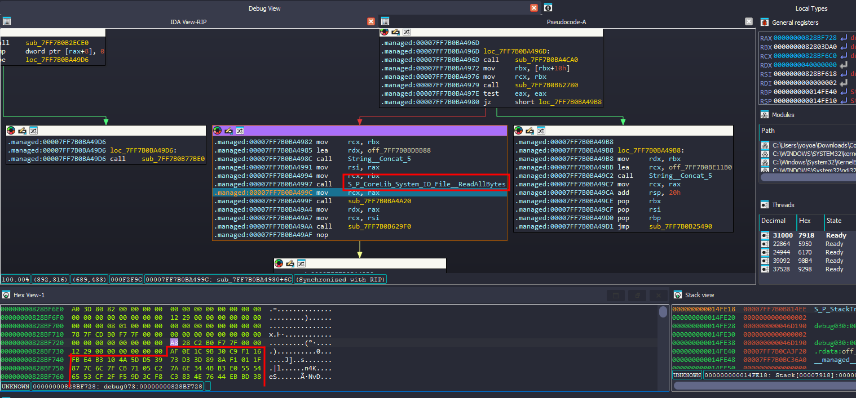856x398 pixels.
Task: Select thread 31000 in the Threads list
Action: [782, 235]
